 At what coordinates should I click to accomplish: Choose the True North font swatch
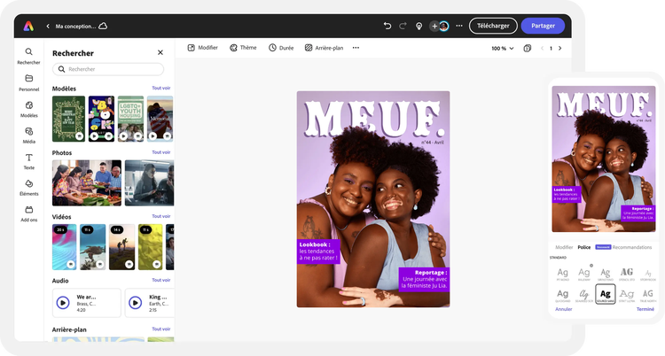[648, 295]
